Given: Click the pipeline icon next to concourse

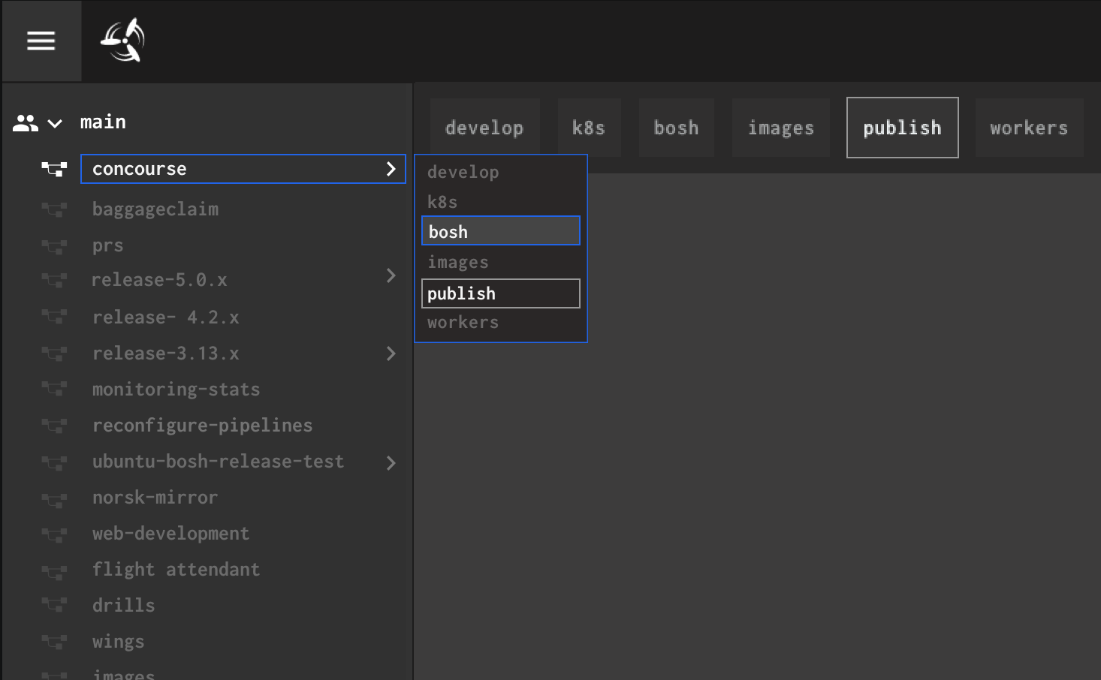Looking at the screenshot, I should click(x=53, y=169).
